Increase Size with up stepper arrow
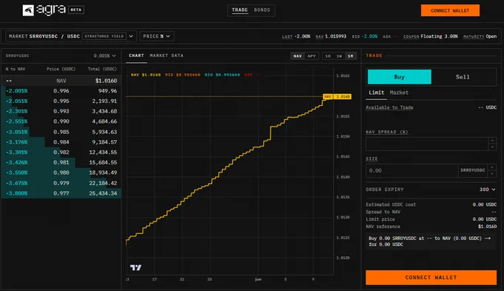This screenshot has height=291, width=504. pyautogui.click(x=492, y=167)
